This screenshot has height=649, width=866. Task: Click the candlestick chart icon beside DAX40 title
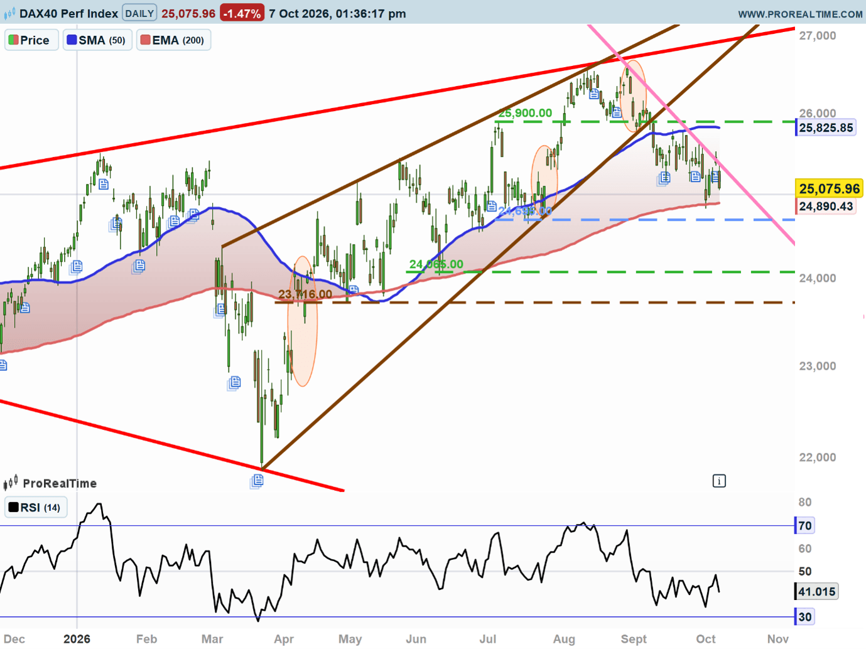(9, 13)
